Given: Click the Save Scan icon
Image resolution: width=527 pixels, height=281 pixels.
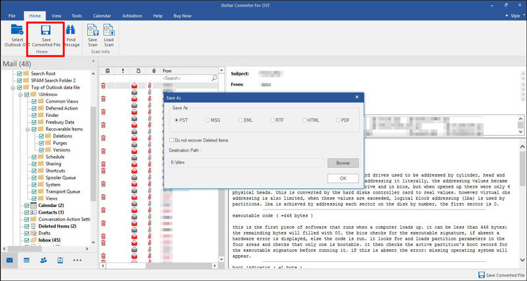Looking at the screenshot, I should [92, 36].
